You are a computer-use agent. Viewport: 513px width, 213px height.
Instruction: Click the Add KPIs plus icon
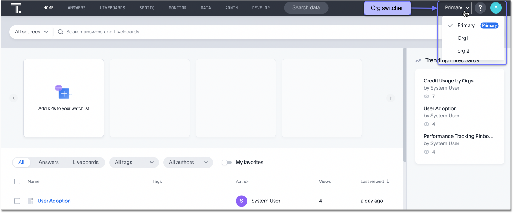63,94
